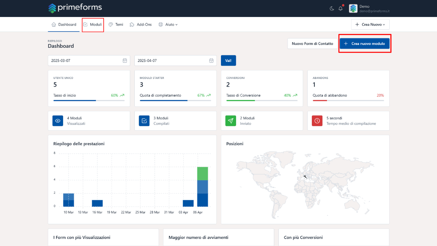Screen dimensions: 437x246
Task: Click the Vai! button
Action: pyautogui.click(x=228, y=60)
